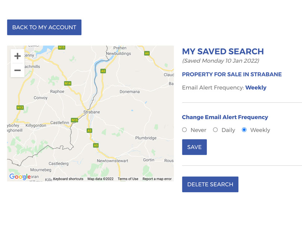Open Property for Sale in Strabane search
Image resolution: width=302 pixels, height=227 pixels.
(x=232, y=74)
